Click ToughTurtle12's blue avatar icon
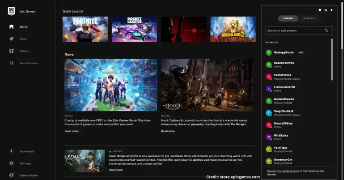Screen dimensions: 344x180 [x=269, y=113]
